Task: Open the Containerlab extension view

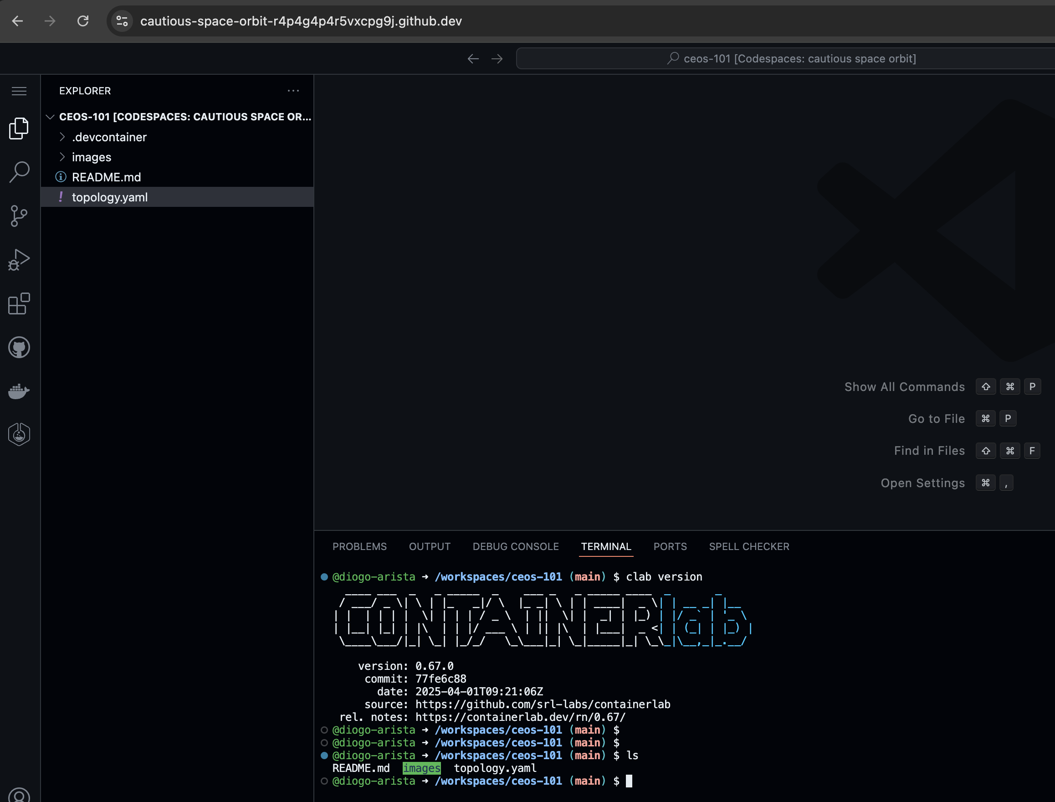Action: (19, 434)
